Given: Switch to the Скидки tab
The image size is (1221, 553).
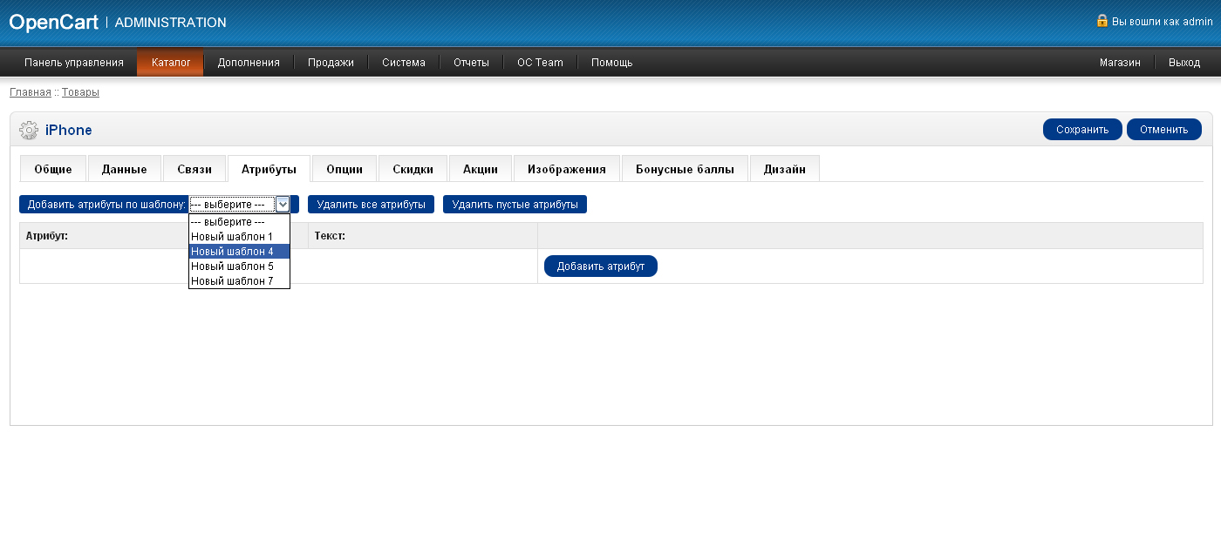Looking at the screenshot, I should pos(413,169).
